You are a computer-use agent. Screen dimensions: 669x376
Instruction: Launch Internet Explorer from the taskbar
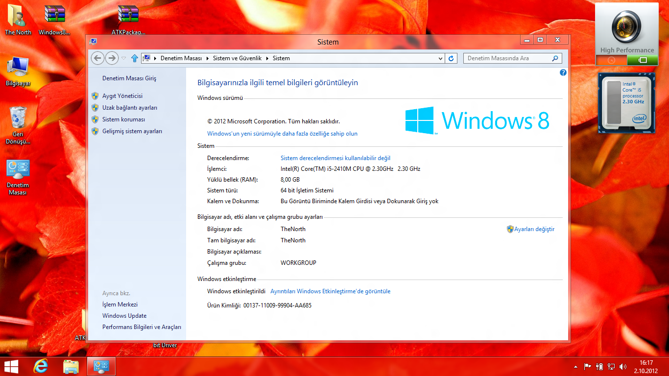pos(41,367)
